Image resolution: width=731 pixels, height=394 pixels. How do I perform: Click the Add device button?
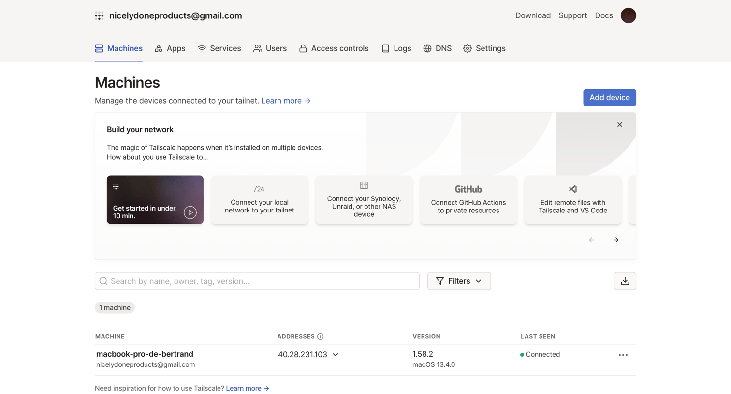609,98
